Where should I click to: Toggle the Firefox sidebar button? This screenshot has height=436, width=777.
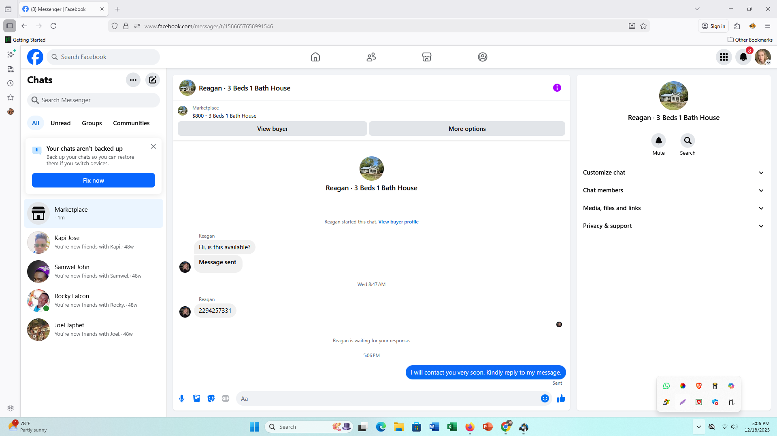coord(10,26)
